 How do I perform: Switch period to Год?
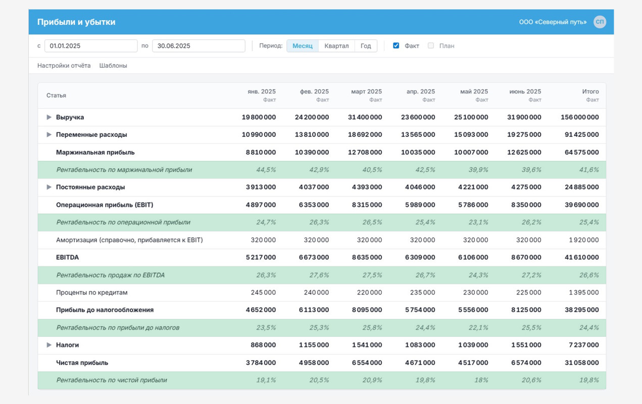(x=366, y=46)
